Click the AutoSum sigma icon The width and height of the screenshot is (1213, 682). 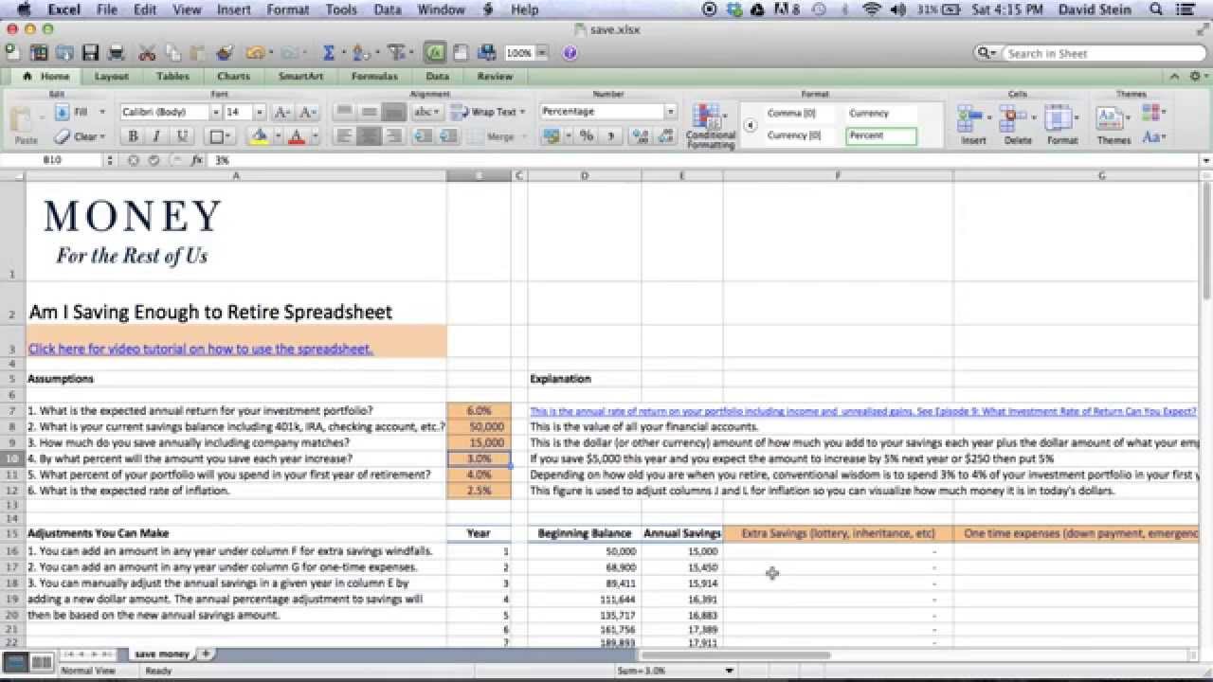coord(329,53)
